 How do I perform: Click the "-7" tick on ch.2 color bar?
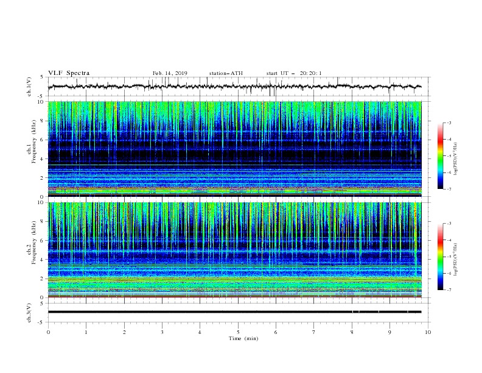(449, 290)
